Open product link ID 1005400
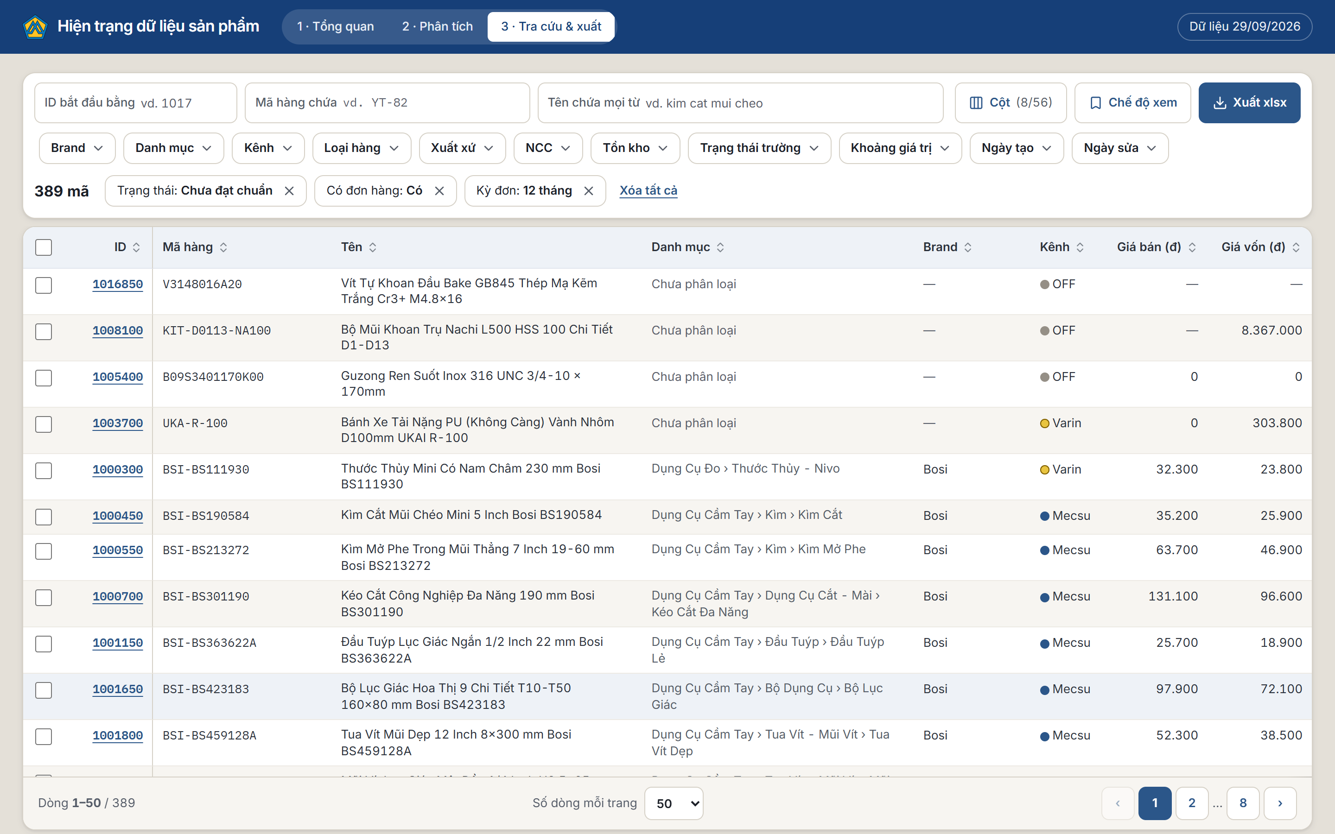 click(x=117, y=377)
